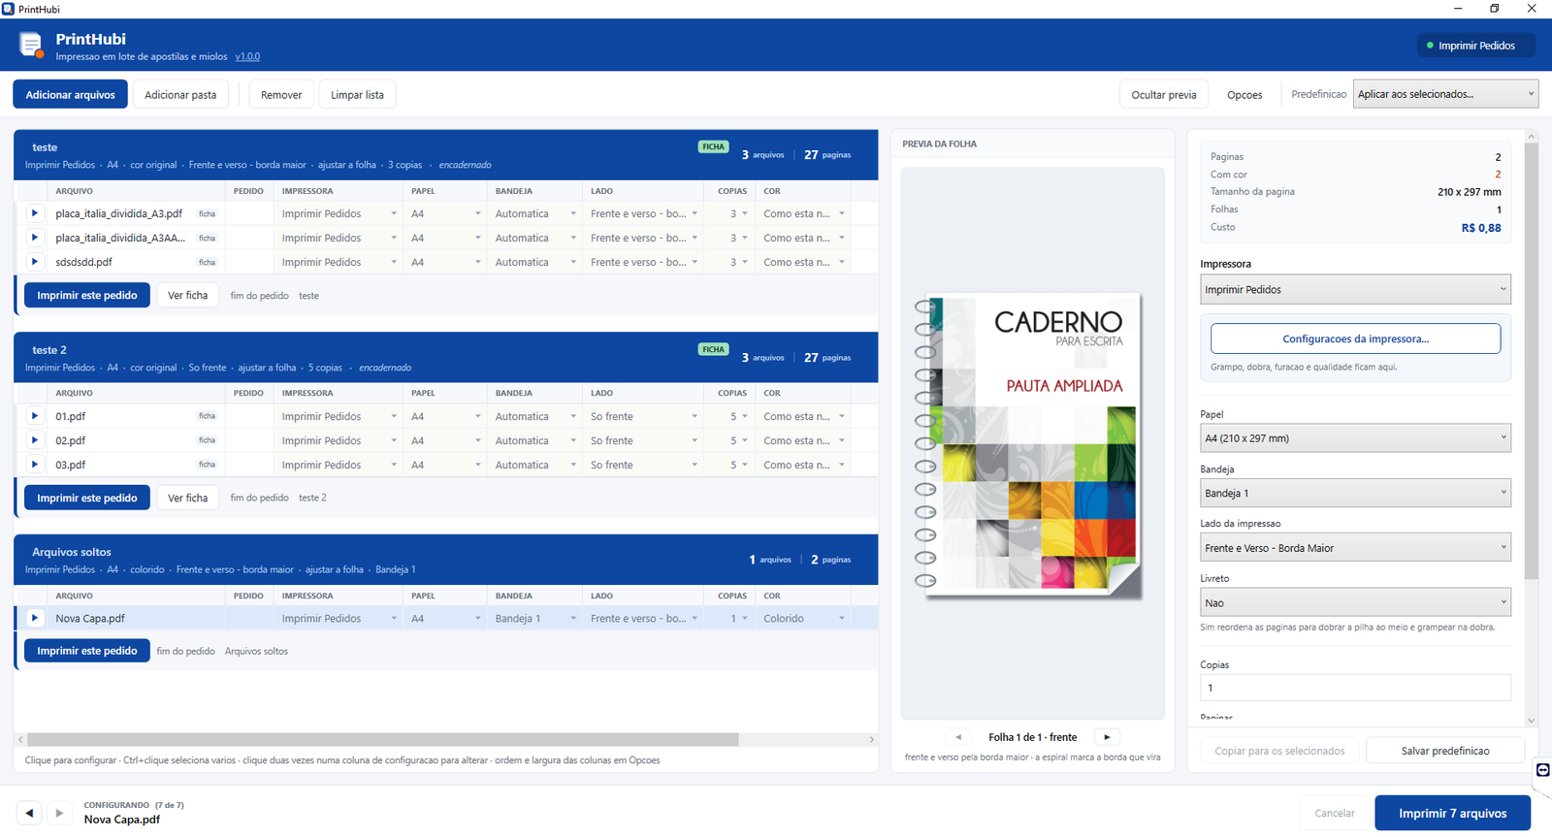
Task: Open the Opcoes menu
Action: 1245,95
